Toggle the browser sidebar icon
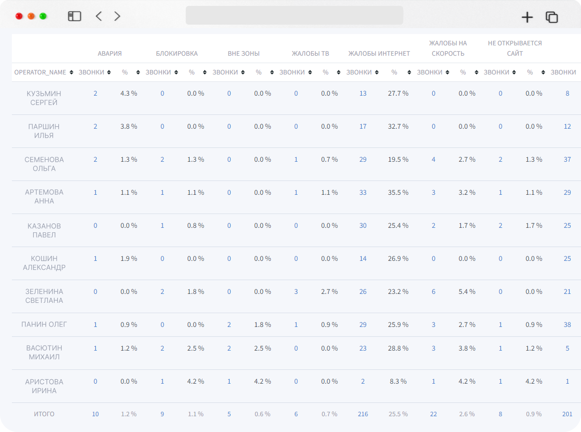581x432 pixels. [x=75, y=16]
